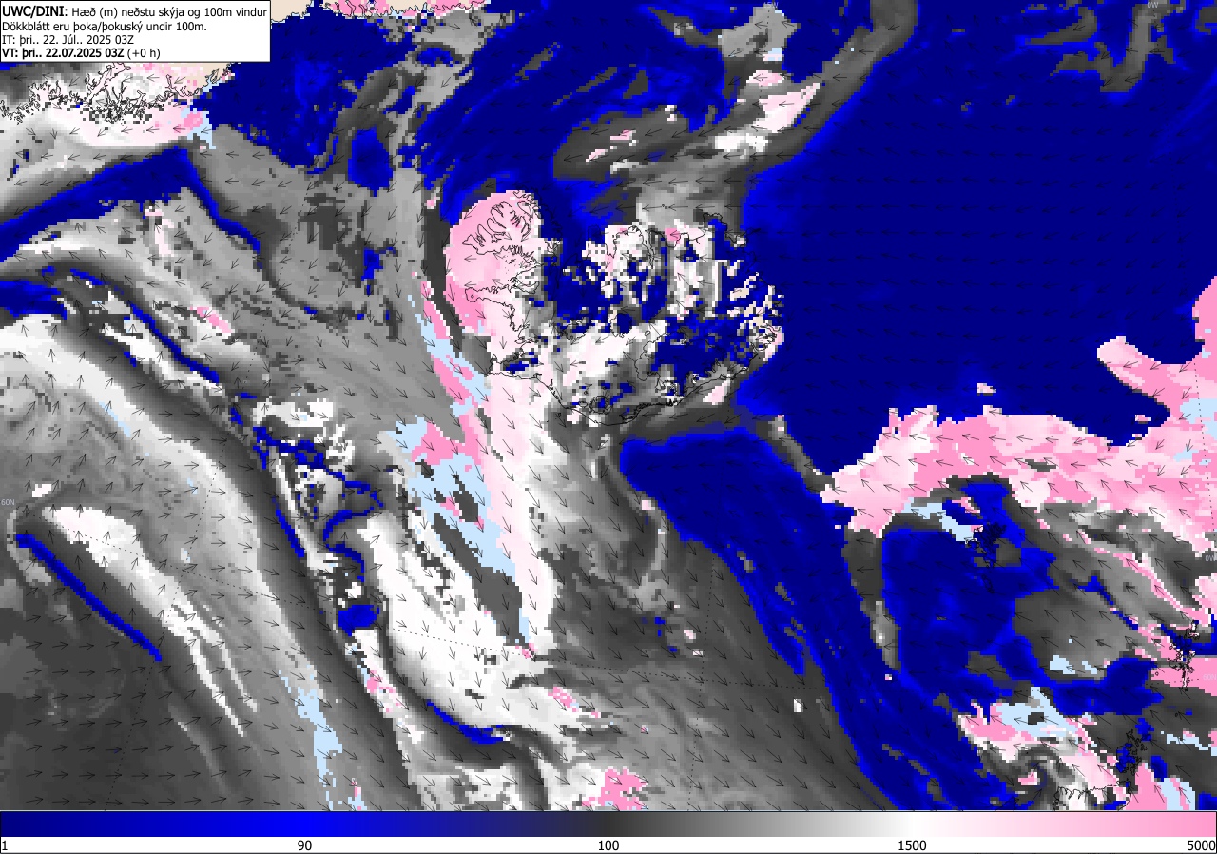
Task: Click the title line beginning "UWC/DINI: Hæð (m)"
Action: tap(134, 11)
